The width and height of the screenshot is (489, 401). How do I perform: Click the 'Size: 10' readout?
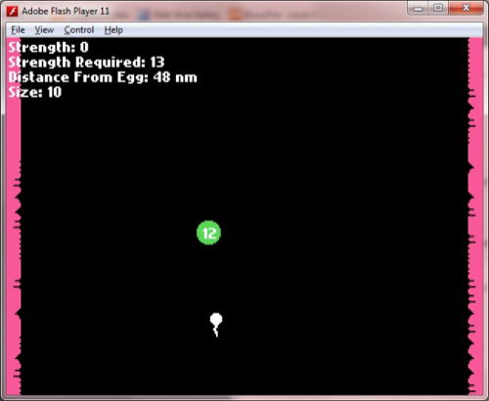click(35, 92)
